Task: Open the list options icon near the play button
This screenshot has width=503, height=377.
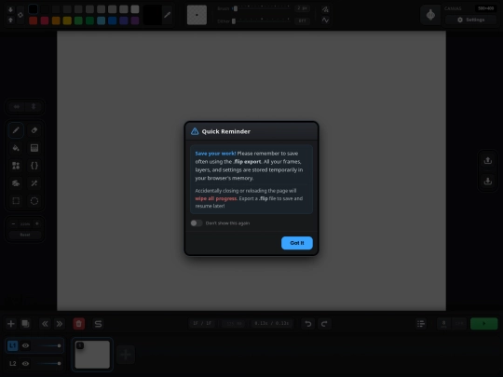Action: (421, 324)
